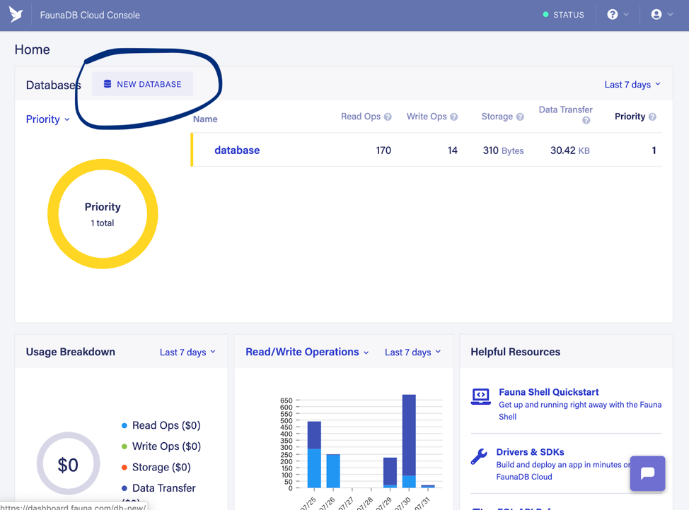Click the Priority column help icon
Viewport: 689px width, 510px height.
click(652, 117)
